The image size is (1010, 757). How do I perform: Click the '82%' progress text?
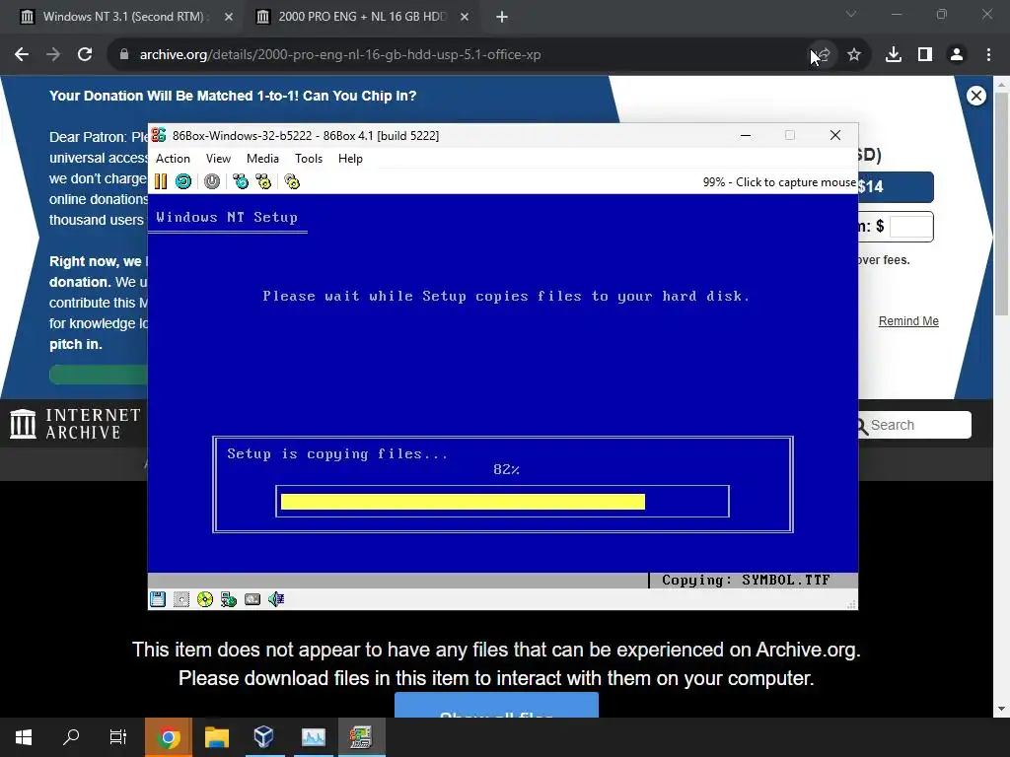click(x=506, y=470)
